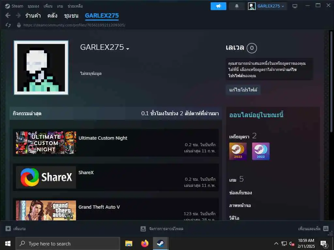Image resolution: width=334 pixels, height=250 pixels.
Task: Open the วิดีโอ videos link
Action: click(x=234, y=218)
